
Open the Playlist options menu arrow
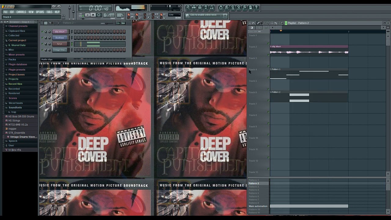(250, 23)
